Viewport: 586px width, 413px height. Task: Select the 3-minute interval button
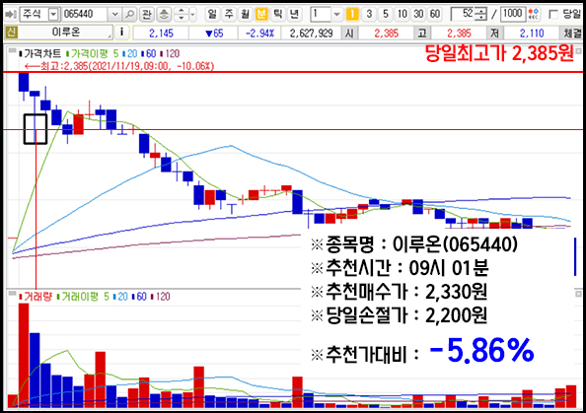point(369,14)
